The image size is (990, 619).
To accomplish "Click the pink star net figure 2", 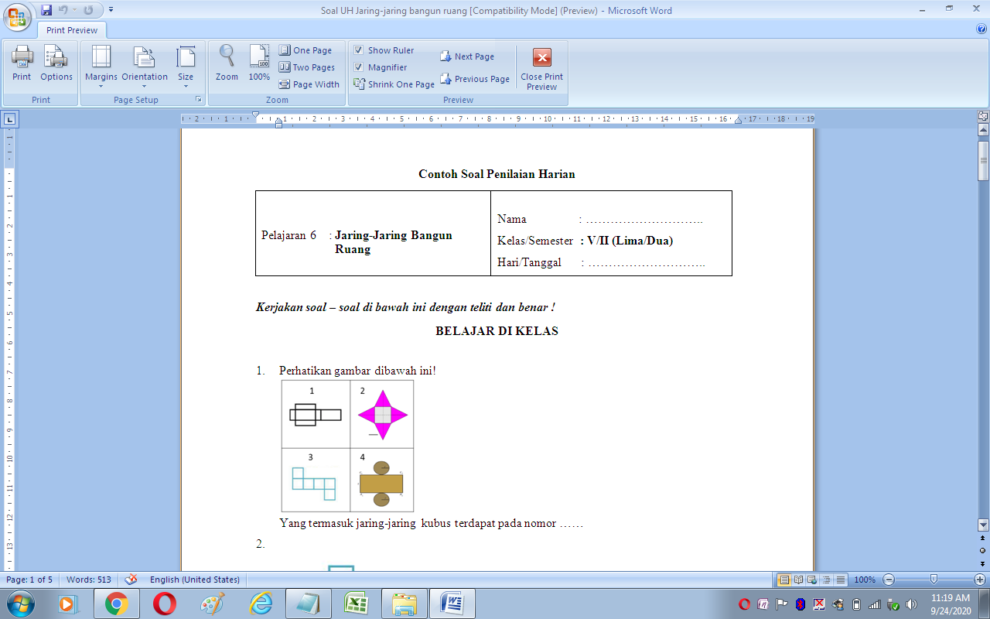I will [x=382, y=414].
